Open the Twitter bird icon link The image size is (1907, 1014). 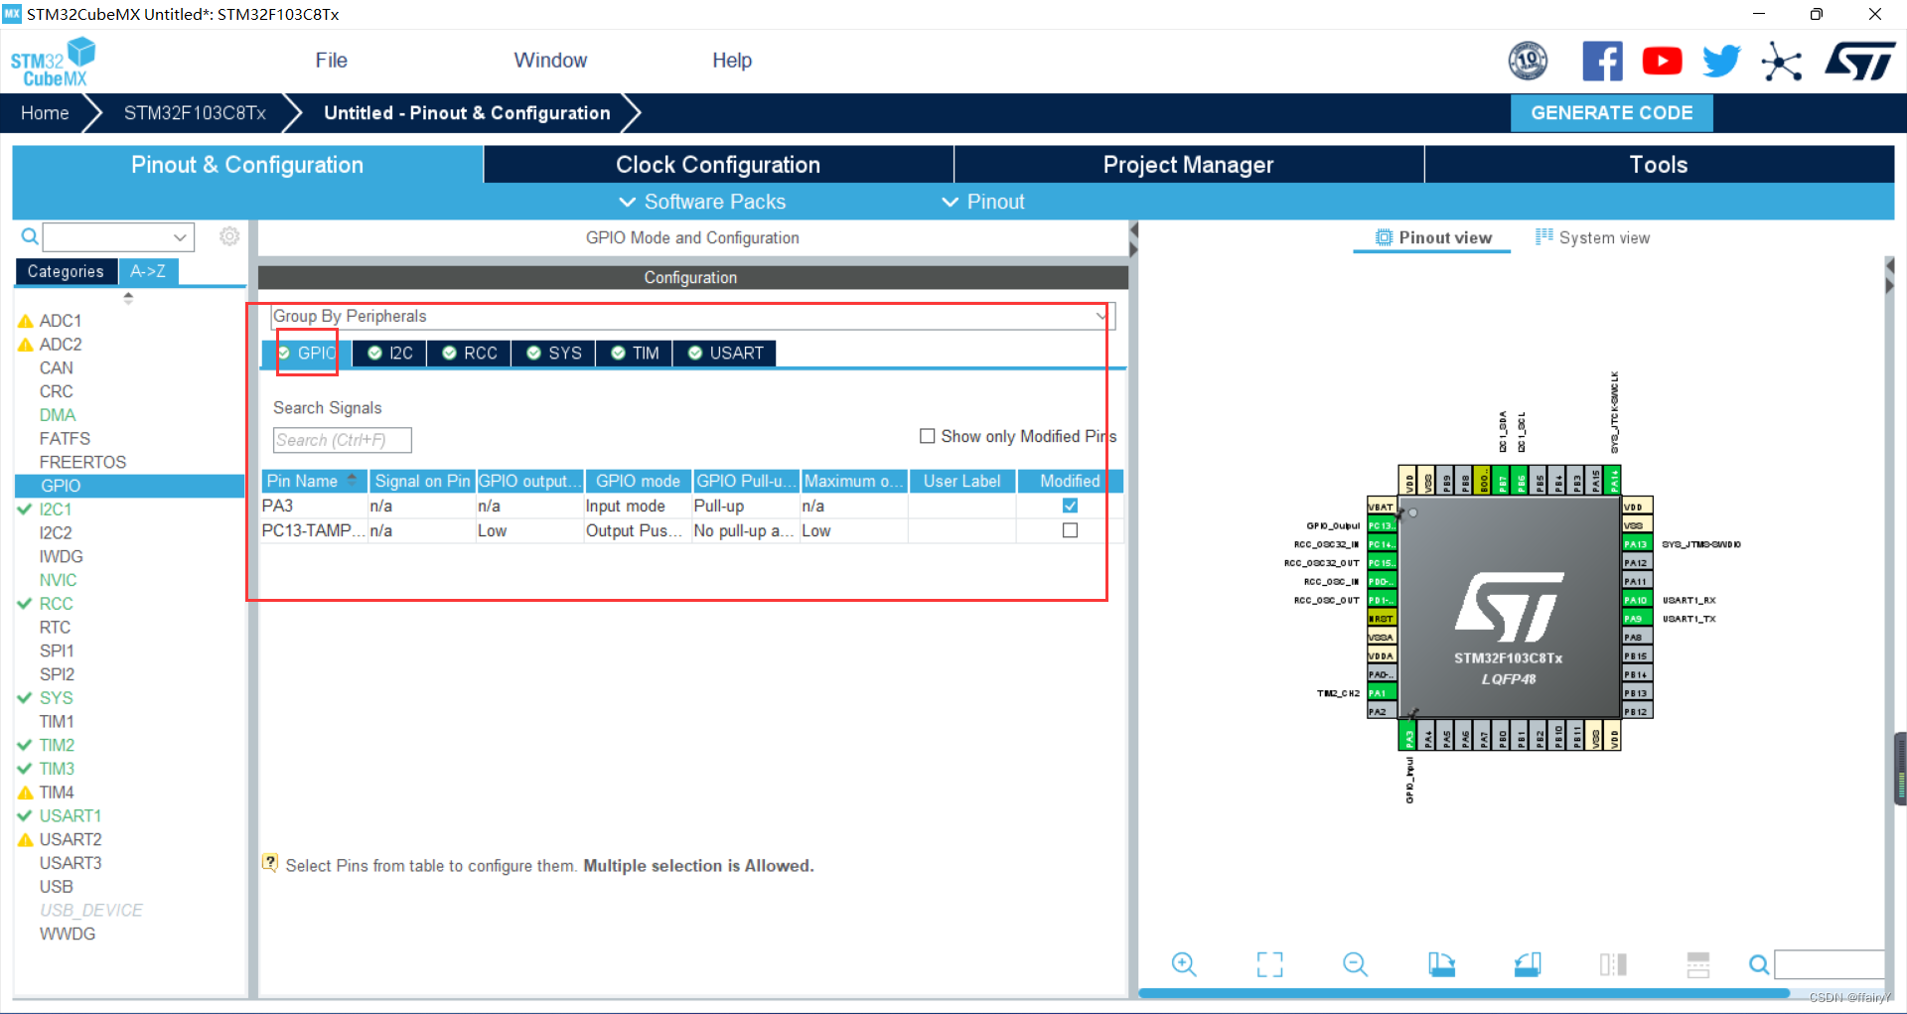(x=1721, y=62)
